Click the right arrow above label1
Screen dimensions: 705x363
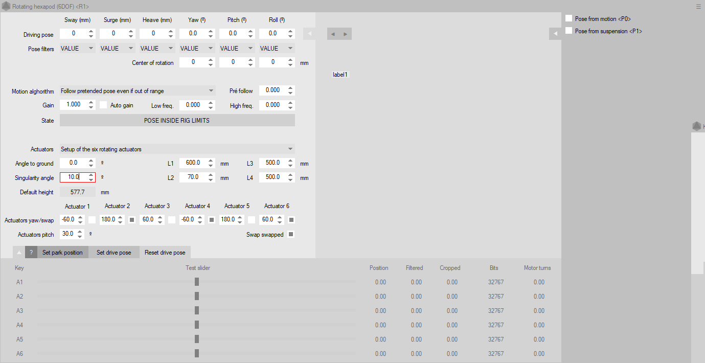346,34
